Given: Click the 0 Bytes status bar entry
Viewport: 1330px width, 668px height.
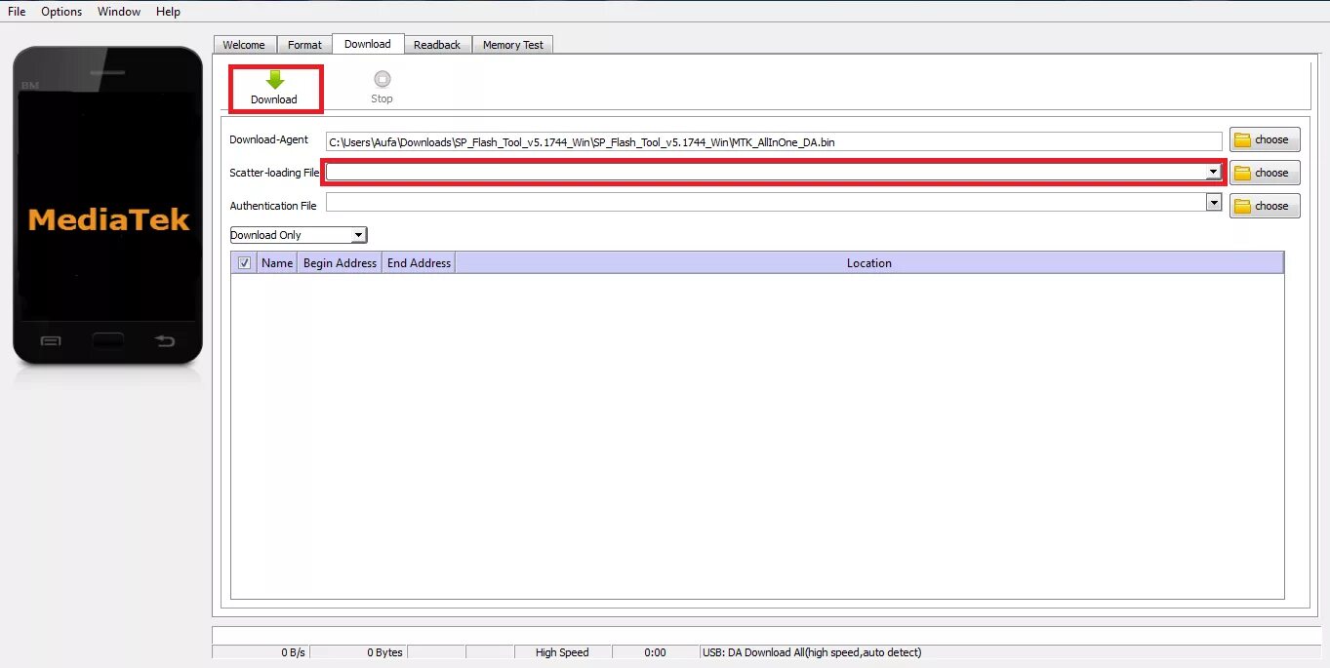Looking at the screenshot, I should point(357,652).
